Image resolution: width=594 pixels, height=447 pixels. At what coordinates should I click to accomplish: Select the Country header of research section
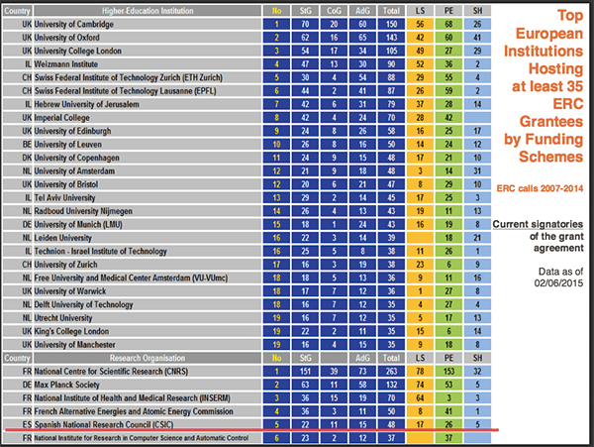[17, 358]
